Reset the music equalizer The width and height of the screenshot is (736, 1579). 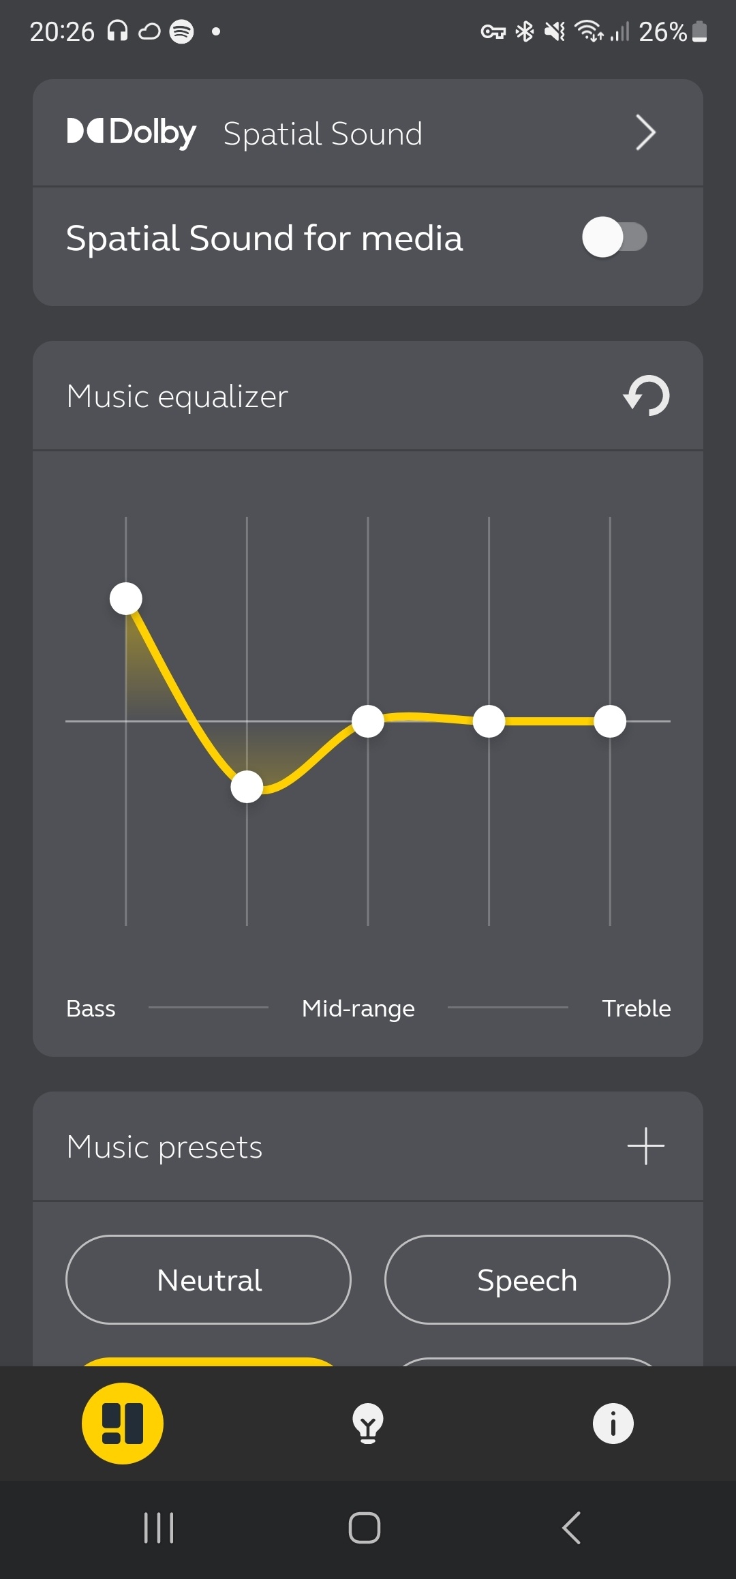click(x=647, y=396)
